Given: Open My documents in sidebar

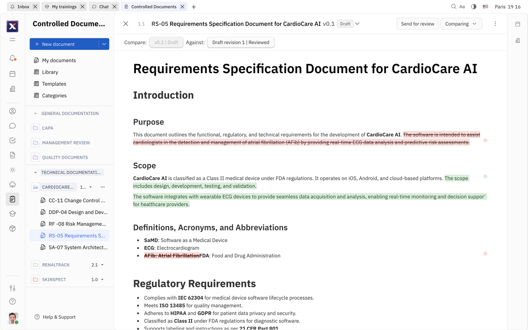Looking at the screenshot, I should click(x=59, y=60).
